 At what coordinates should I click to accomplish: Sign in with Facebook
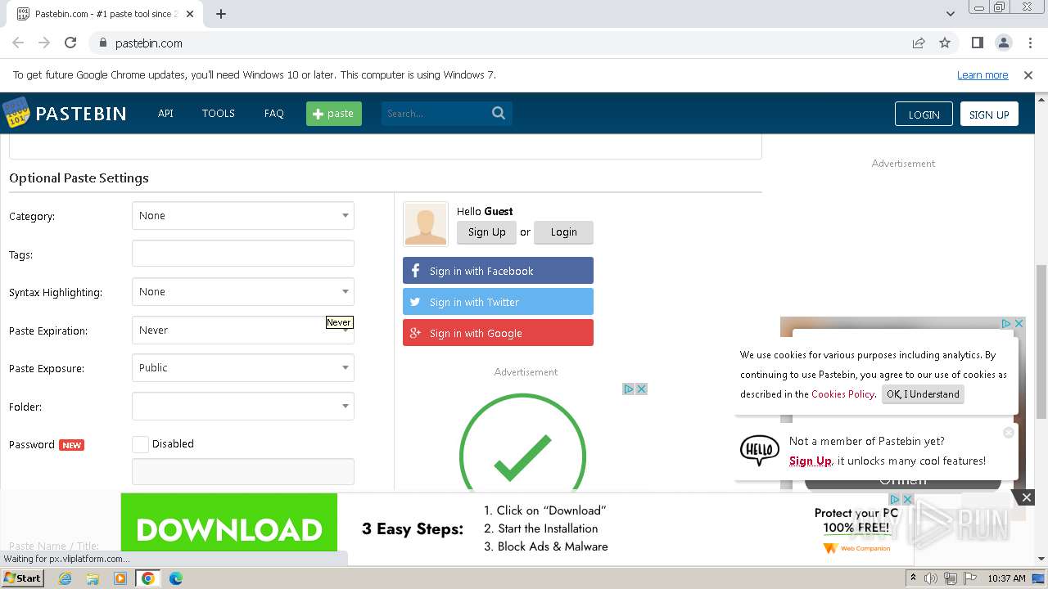498,271
